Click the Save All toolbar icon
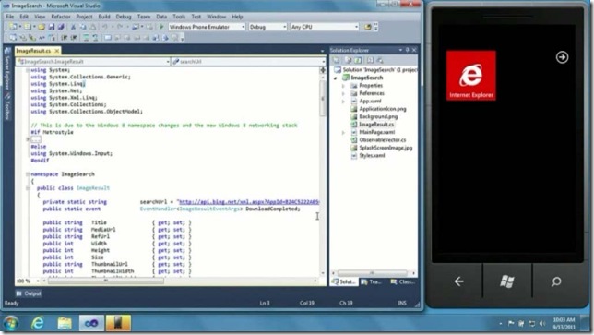 point(61,27)
